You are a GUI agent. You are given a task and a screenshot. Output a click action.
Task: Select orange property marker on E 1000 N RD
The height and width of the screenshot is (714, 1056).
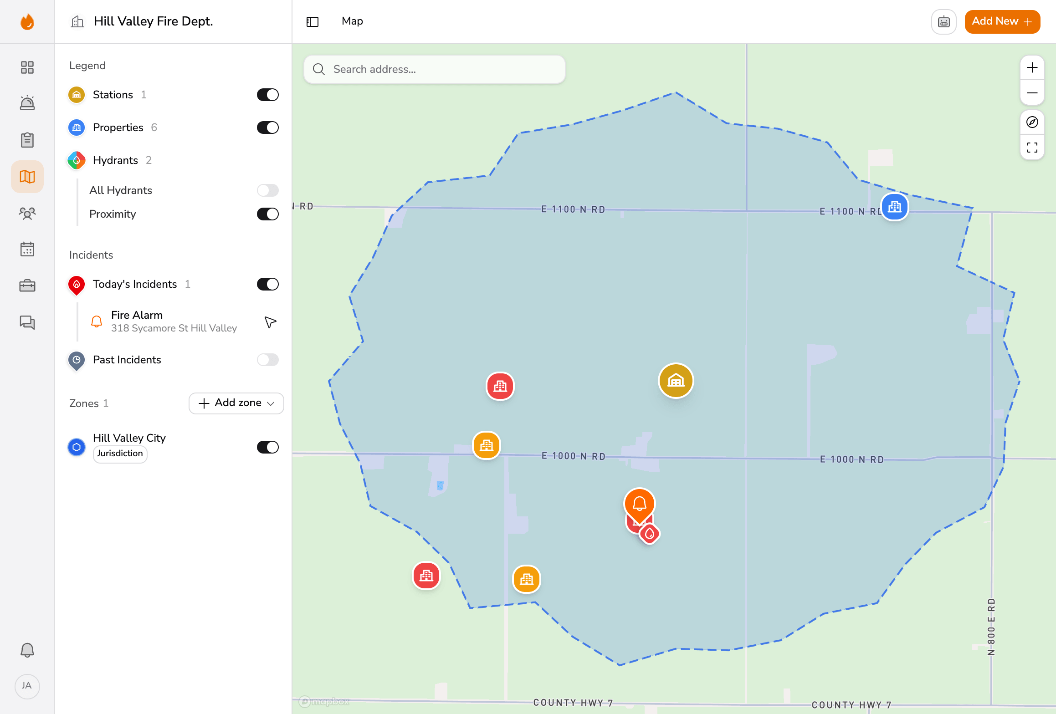487,445
